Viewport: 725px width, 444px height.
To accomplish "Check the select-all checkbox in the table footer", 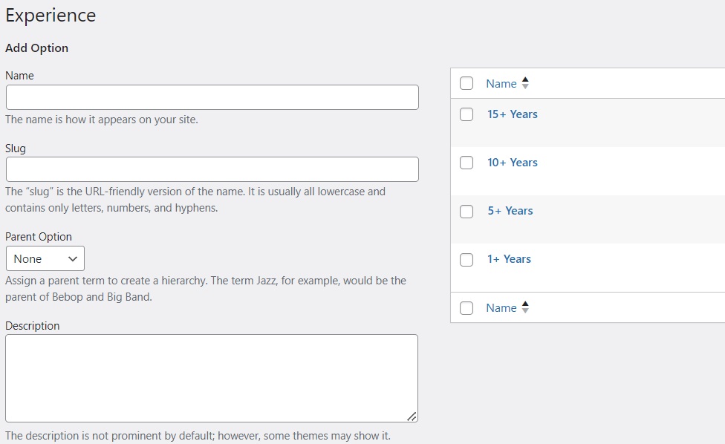I will pos(466,307).
